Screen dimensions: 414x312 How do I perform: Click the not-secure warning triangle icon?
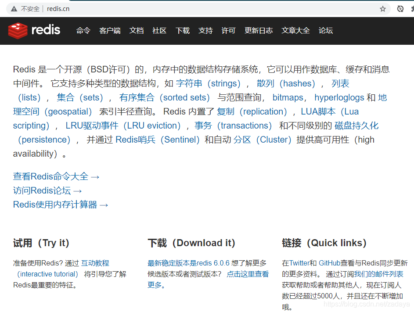[x=14, y=9]
